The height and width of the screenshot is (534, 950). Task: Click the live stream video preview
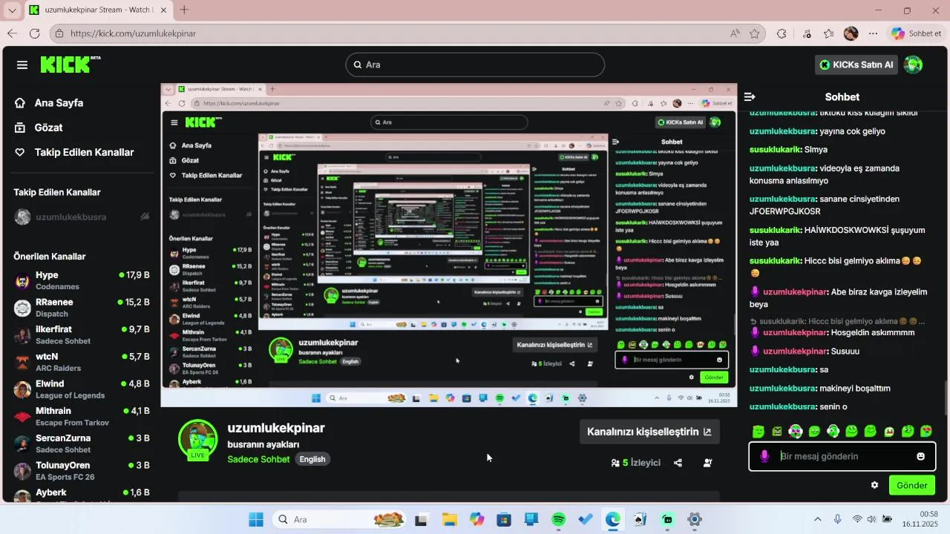(x=449, y=245)
